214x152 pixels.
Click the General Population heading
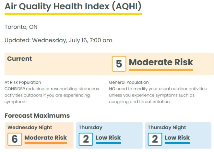tap(129, 82)
